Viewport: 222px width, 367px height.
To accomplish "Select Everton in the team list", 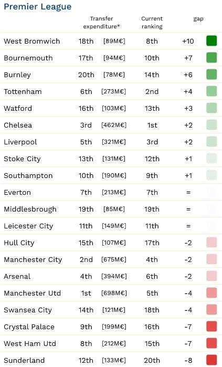I will (17, 192).
